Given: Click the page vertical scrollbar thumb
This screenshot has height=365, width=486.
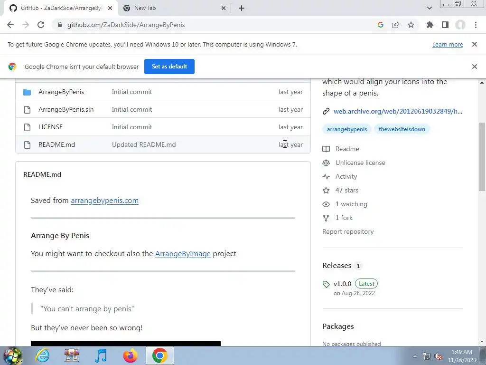Looking at the screenshot, I should tap(482, 157).
